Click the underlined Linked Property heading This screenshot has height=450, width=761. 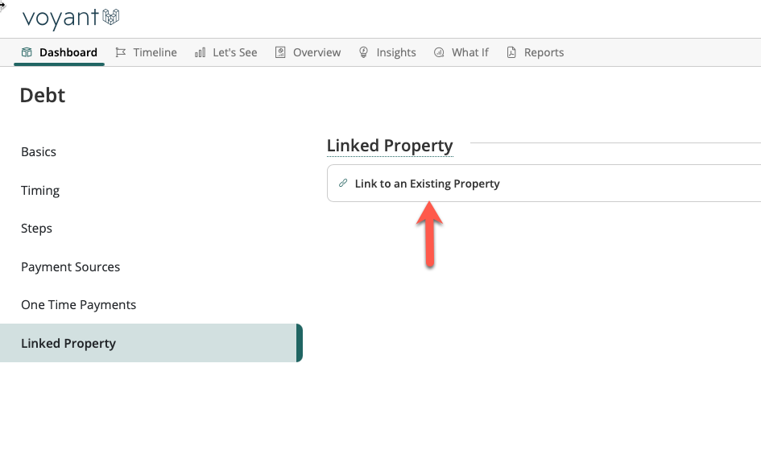pos(390,146)
